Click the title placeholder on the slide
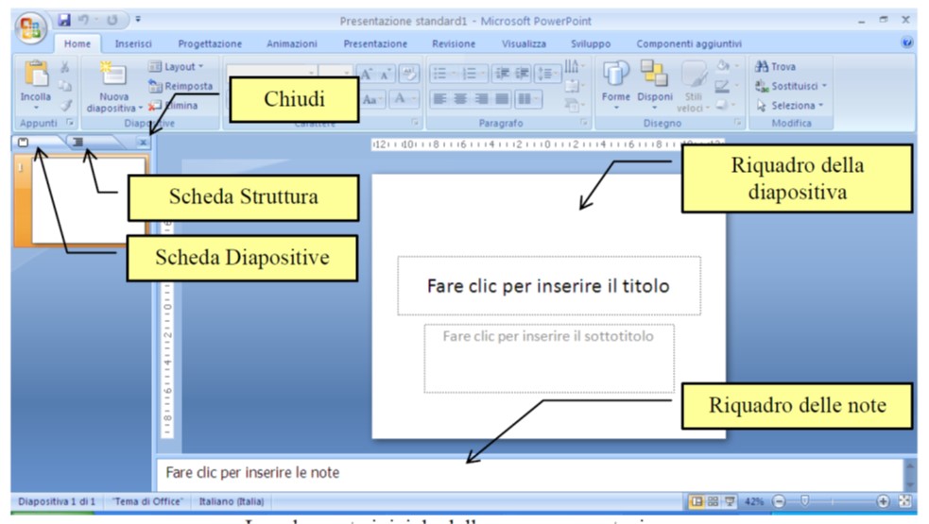The image size is (929, 524). [549, 286]
